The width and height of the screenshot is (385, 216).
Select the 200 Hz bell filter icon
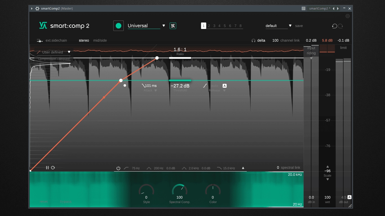click(149, 168)
